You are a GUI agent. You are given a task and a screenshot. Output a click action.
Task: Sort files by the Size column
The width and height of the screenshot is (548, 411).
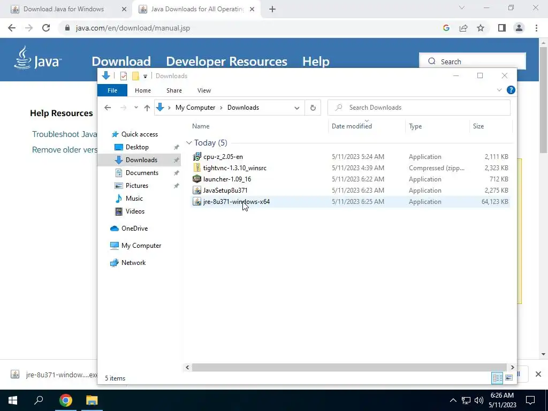[478, 126]
